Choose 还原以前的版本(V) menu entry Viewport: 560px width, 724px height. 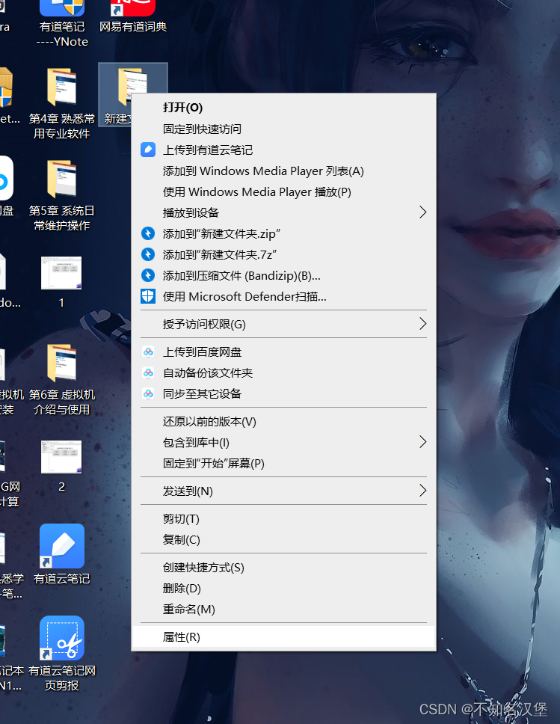click(283, 422)
